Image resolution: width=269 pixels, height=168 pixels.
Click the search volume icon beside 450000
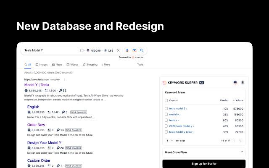88,50
